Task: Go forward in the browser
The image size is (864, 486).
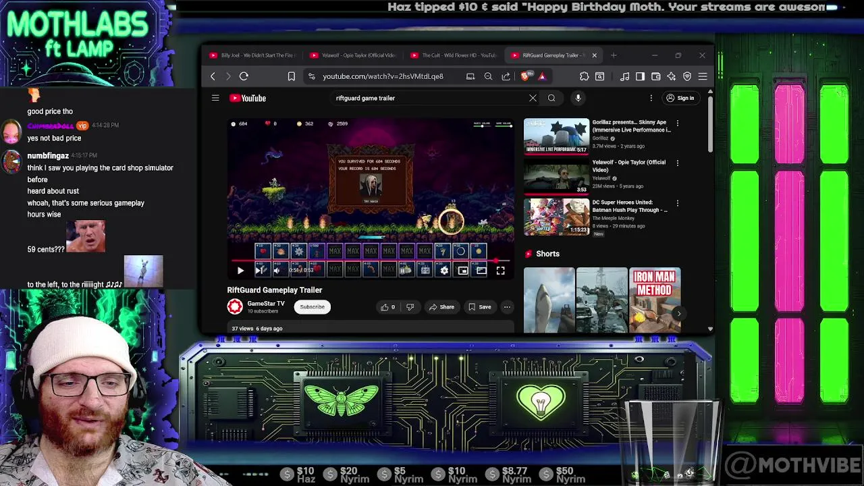Action: click(228, 76)
